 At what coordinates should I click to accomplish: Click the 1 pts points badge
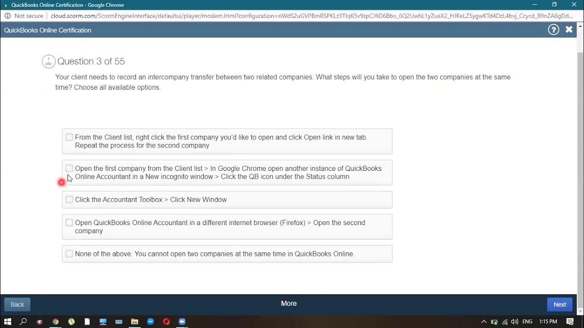pos(48,61)
